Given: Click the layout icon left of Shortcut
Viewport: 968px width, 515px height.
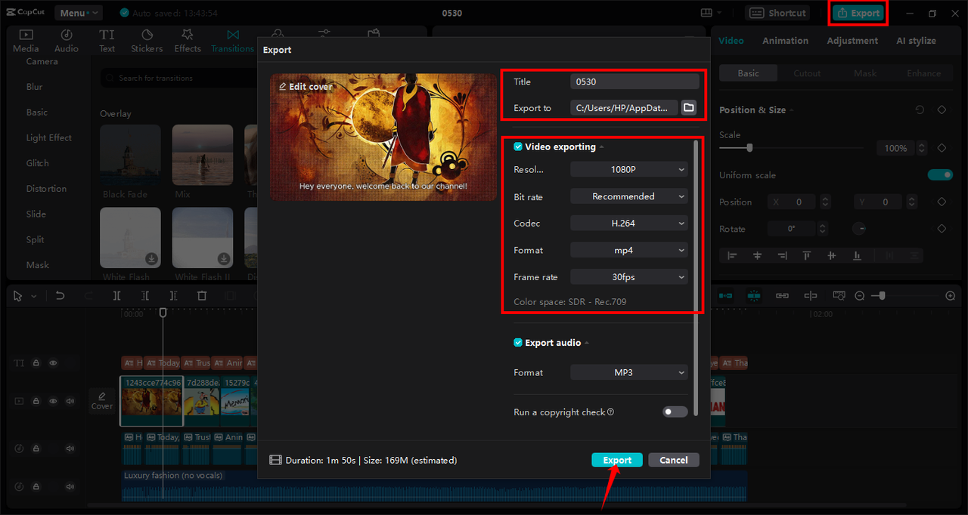Looking at the screenshot, I should click(706, 13).
